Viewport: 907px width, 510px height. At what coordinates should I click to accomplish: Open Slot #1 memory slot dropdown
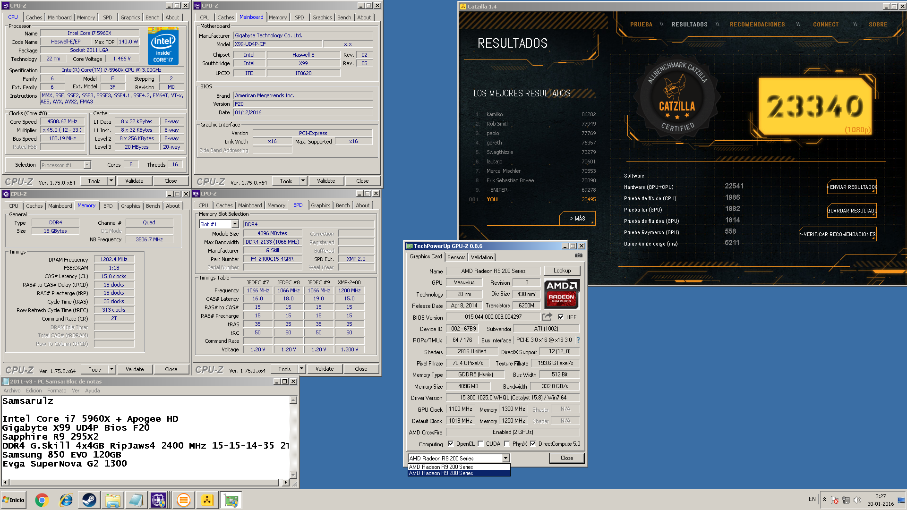point(235,224)
